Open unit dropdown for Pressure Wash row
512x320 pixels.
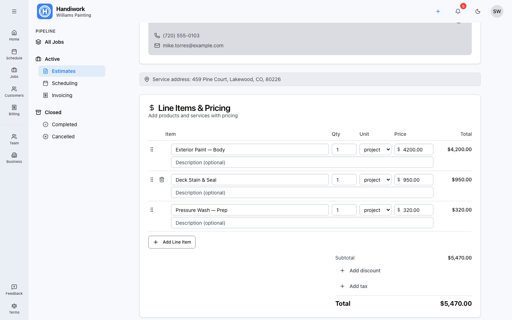click(375, 210)
